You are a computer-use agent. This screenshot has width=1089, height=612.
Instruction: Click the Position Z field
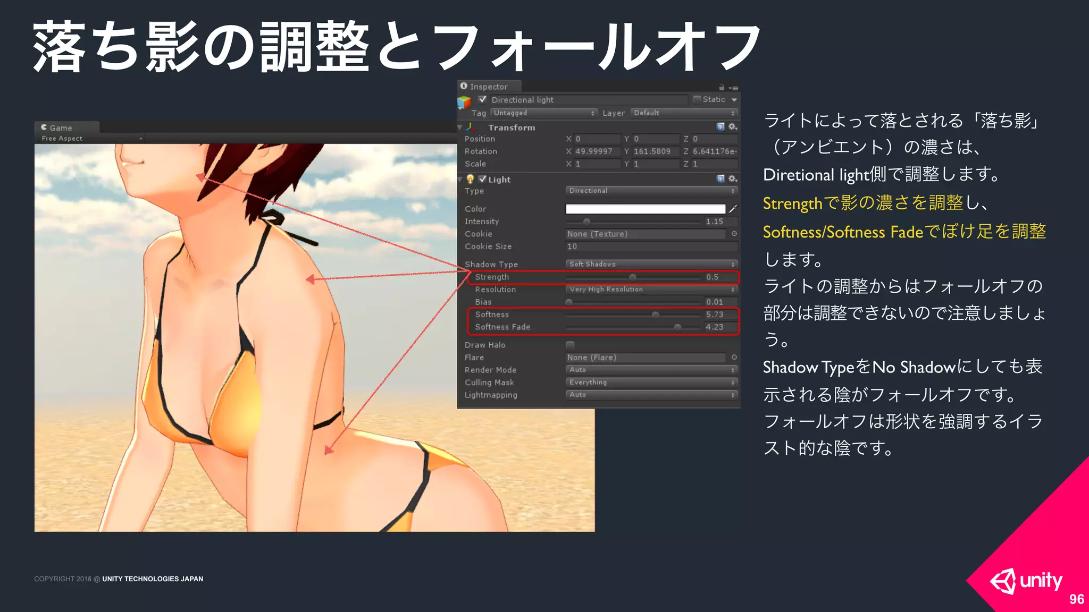[x=714, y=139]
